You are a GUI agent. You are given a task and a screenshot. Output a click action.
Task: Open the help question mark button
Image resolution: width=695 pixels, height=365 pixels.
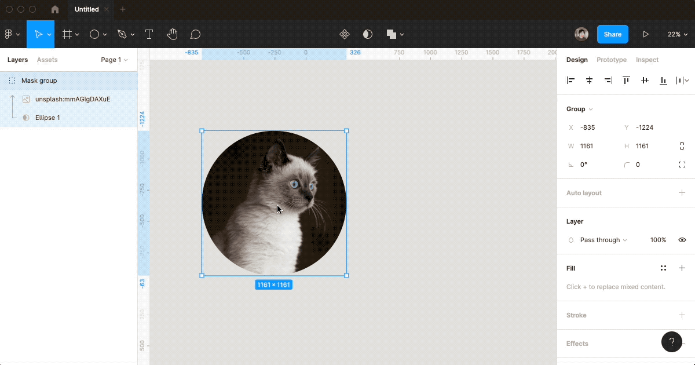click(671, 342)
